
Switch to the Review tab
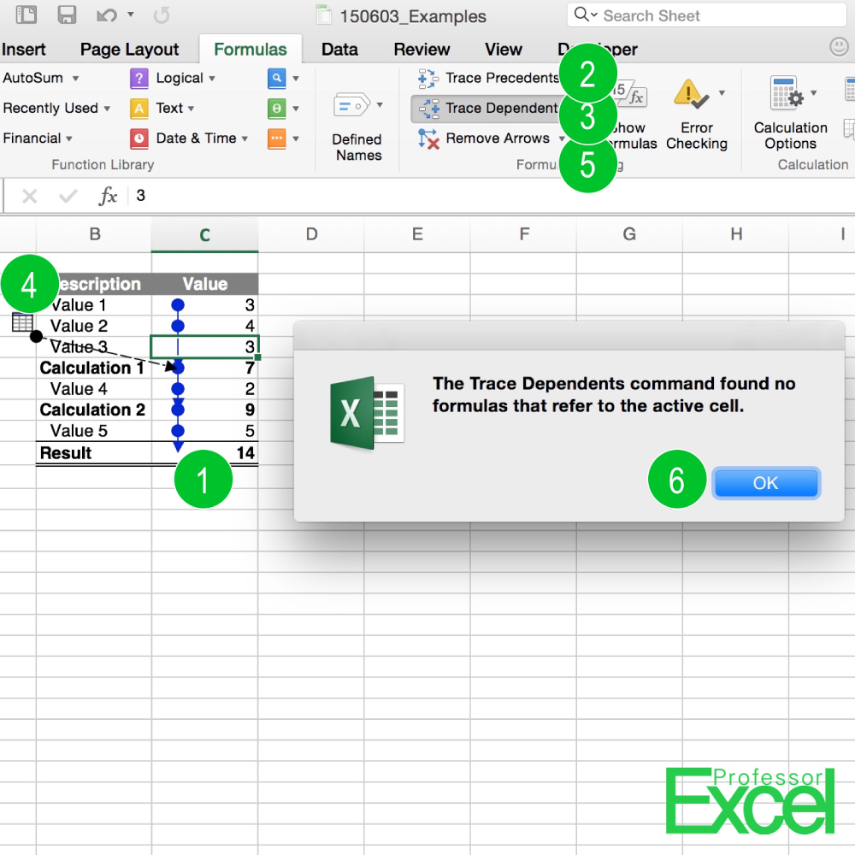point(422,49)
